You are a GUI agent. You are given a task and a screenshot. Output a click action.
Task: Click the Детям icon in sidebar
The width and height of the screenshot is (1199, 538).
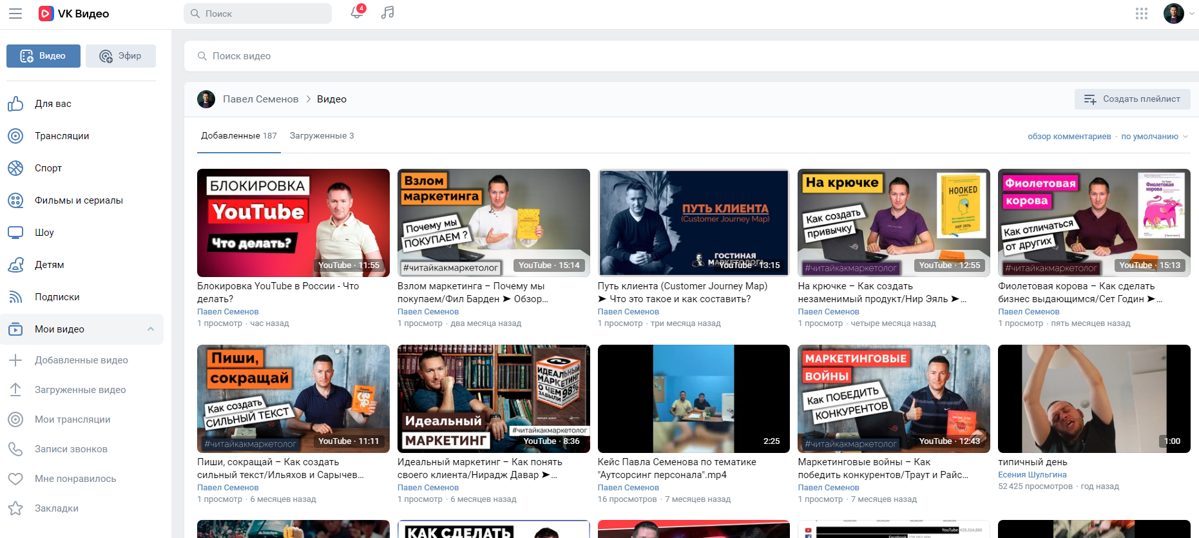click(15, 265)
